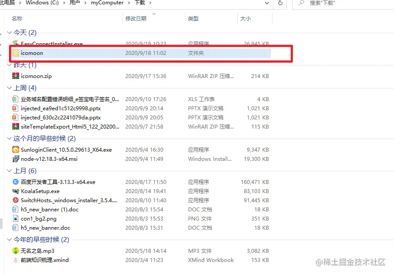Click the type cell PNG 文件
The image size is (394, 275).
click(x=200, y=219)
